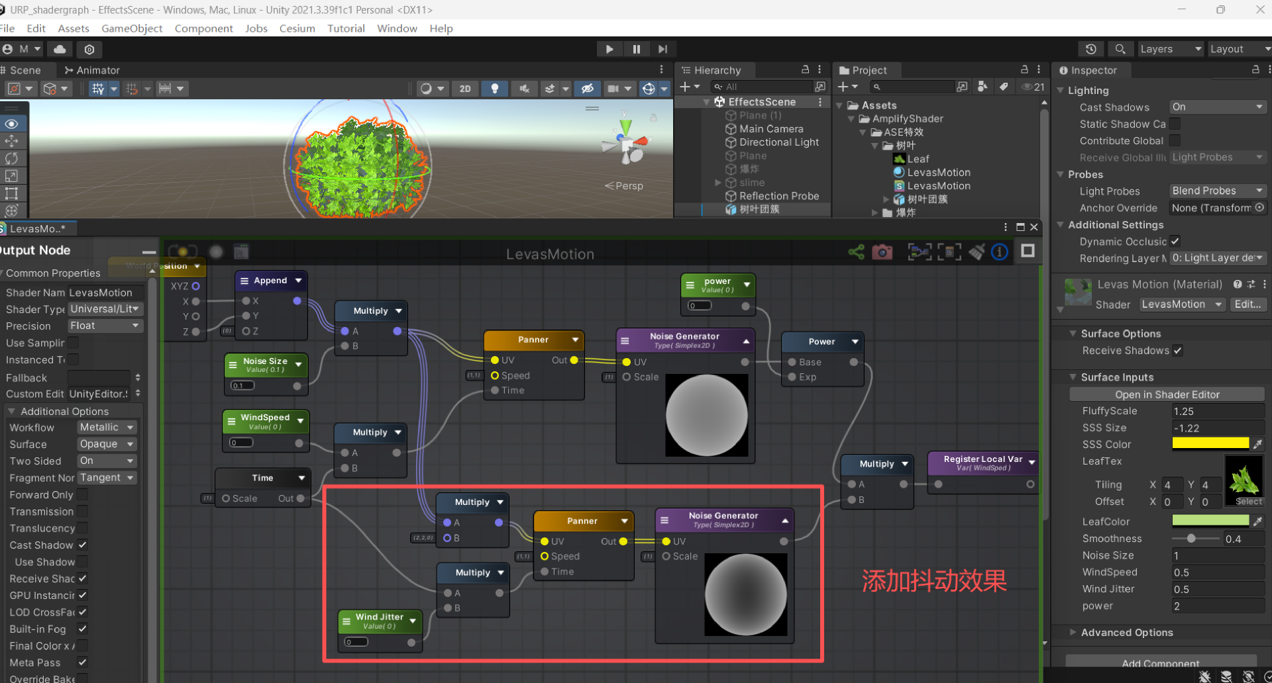Maximize the shader editor panel
This screenshot has width=1272, height=683.
pyautogui.click(x=1020, y=227)
